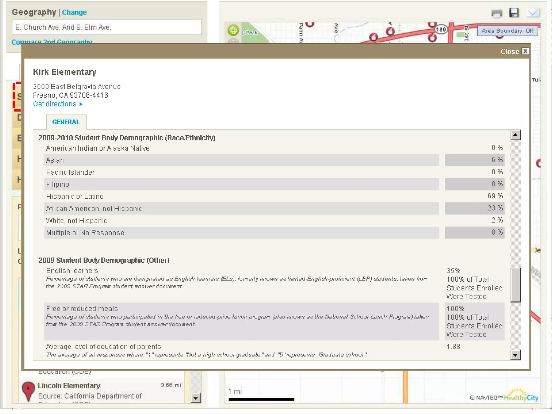Click the email envelope icon

(533, 13)
